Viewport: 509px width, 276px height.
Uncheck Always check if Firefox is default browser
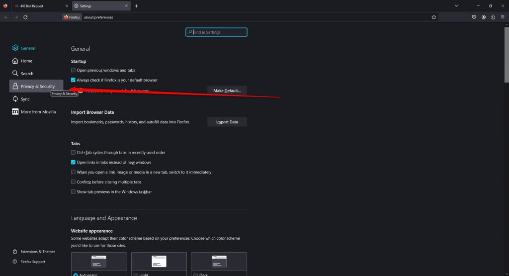[74, 80]
